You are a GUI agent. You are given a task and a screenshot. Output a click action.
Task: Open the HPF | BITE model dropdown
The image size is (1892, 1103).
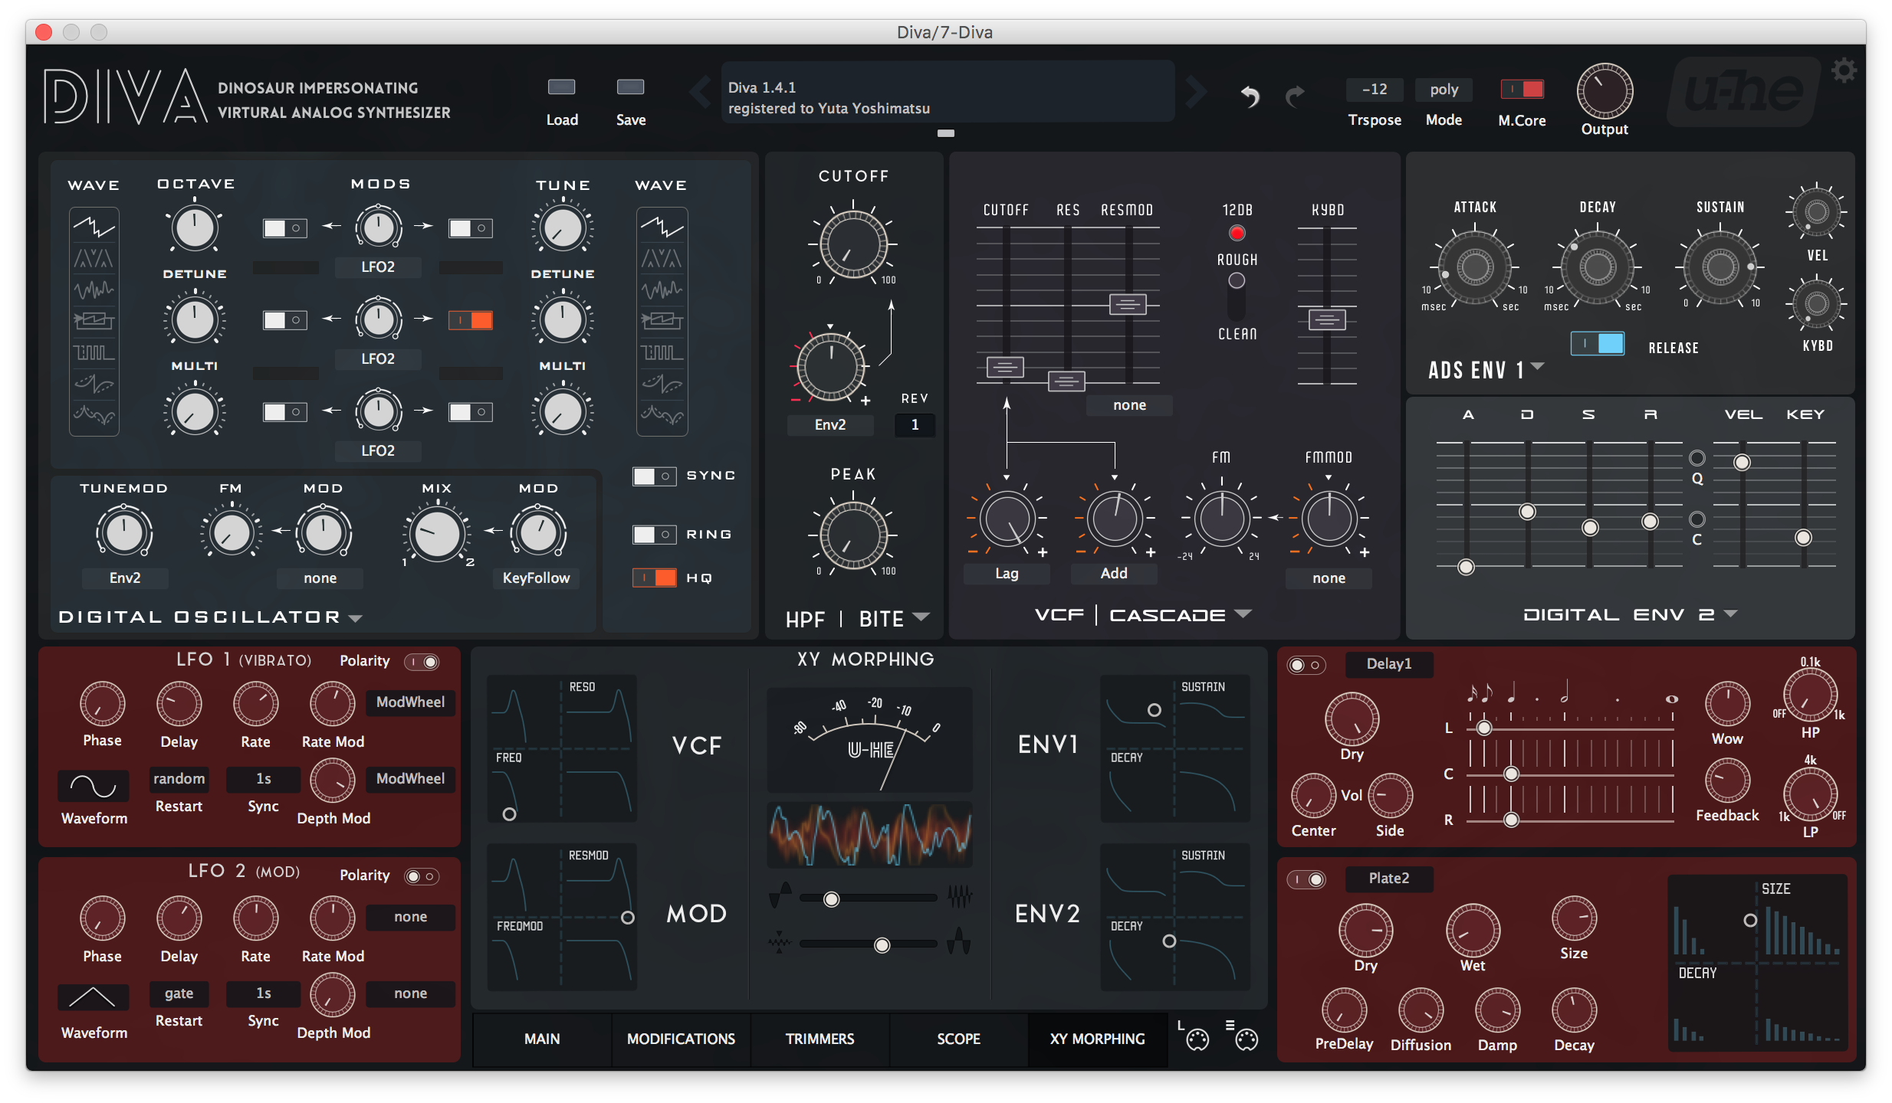(921, 617)
